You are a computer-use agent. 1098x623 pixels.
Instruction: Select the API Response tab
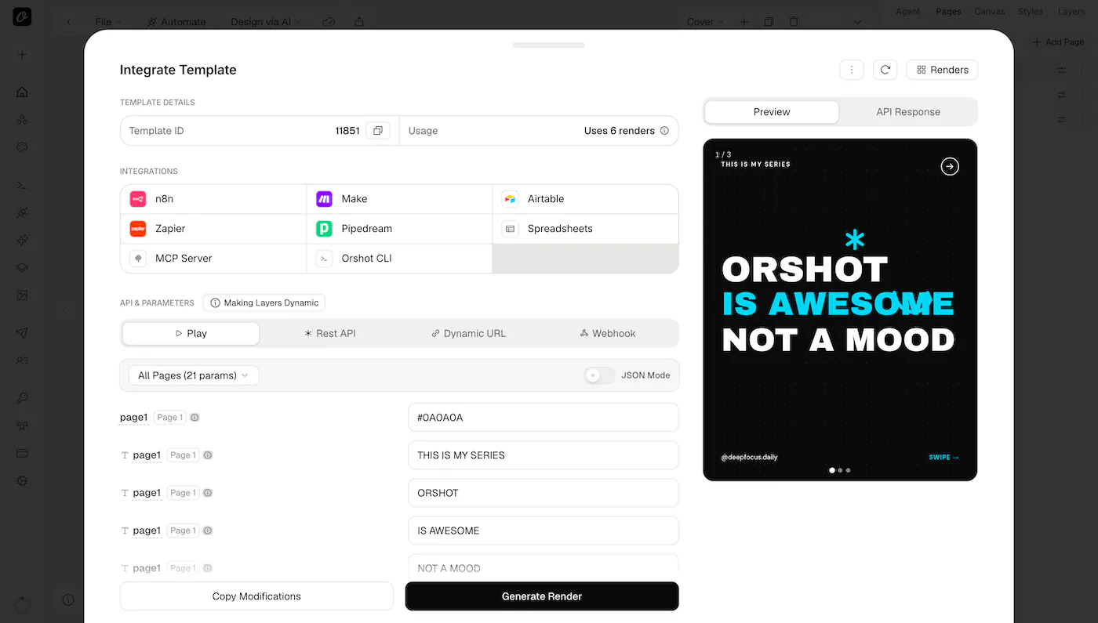(x=908, y=112)
